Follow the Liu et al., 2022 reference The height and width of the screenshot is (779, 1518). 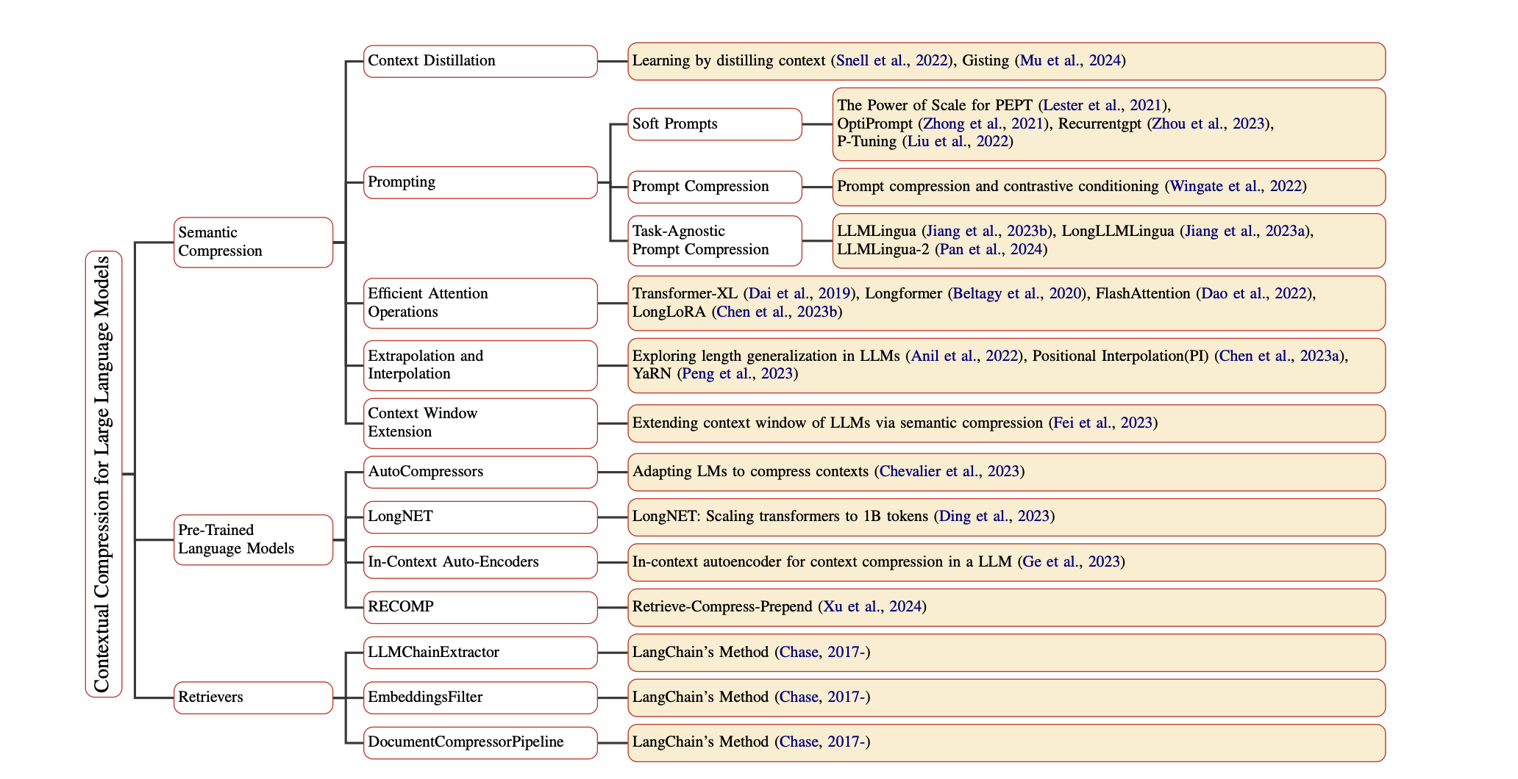[958, 141]
